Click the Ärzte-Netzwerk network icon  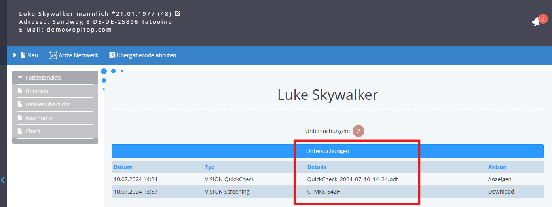pos(53,55)
